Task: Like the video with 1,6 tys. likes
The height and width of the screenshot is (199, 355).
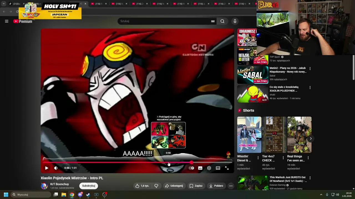Action: (142, 186)
